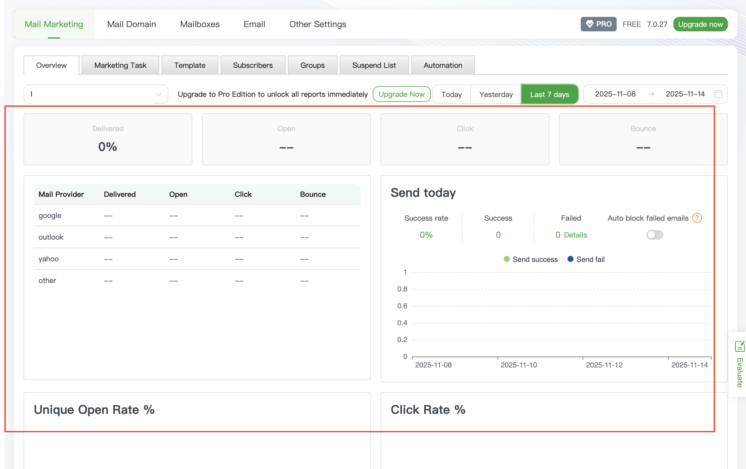Click the PRO diamond badge icon

click(x=590, y=24)
